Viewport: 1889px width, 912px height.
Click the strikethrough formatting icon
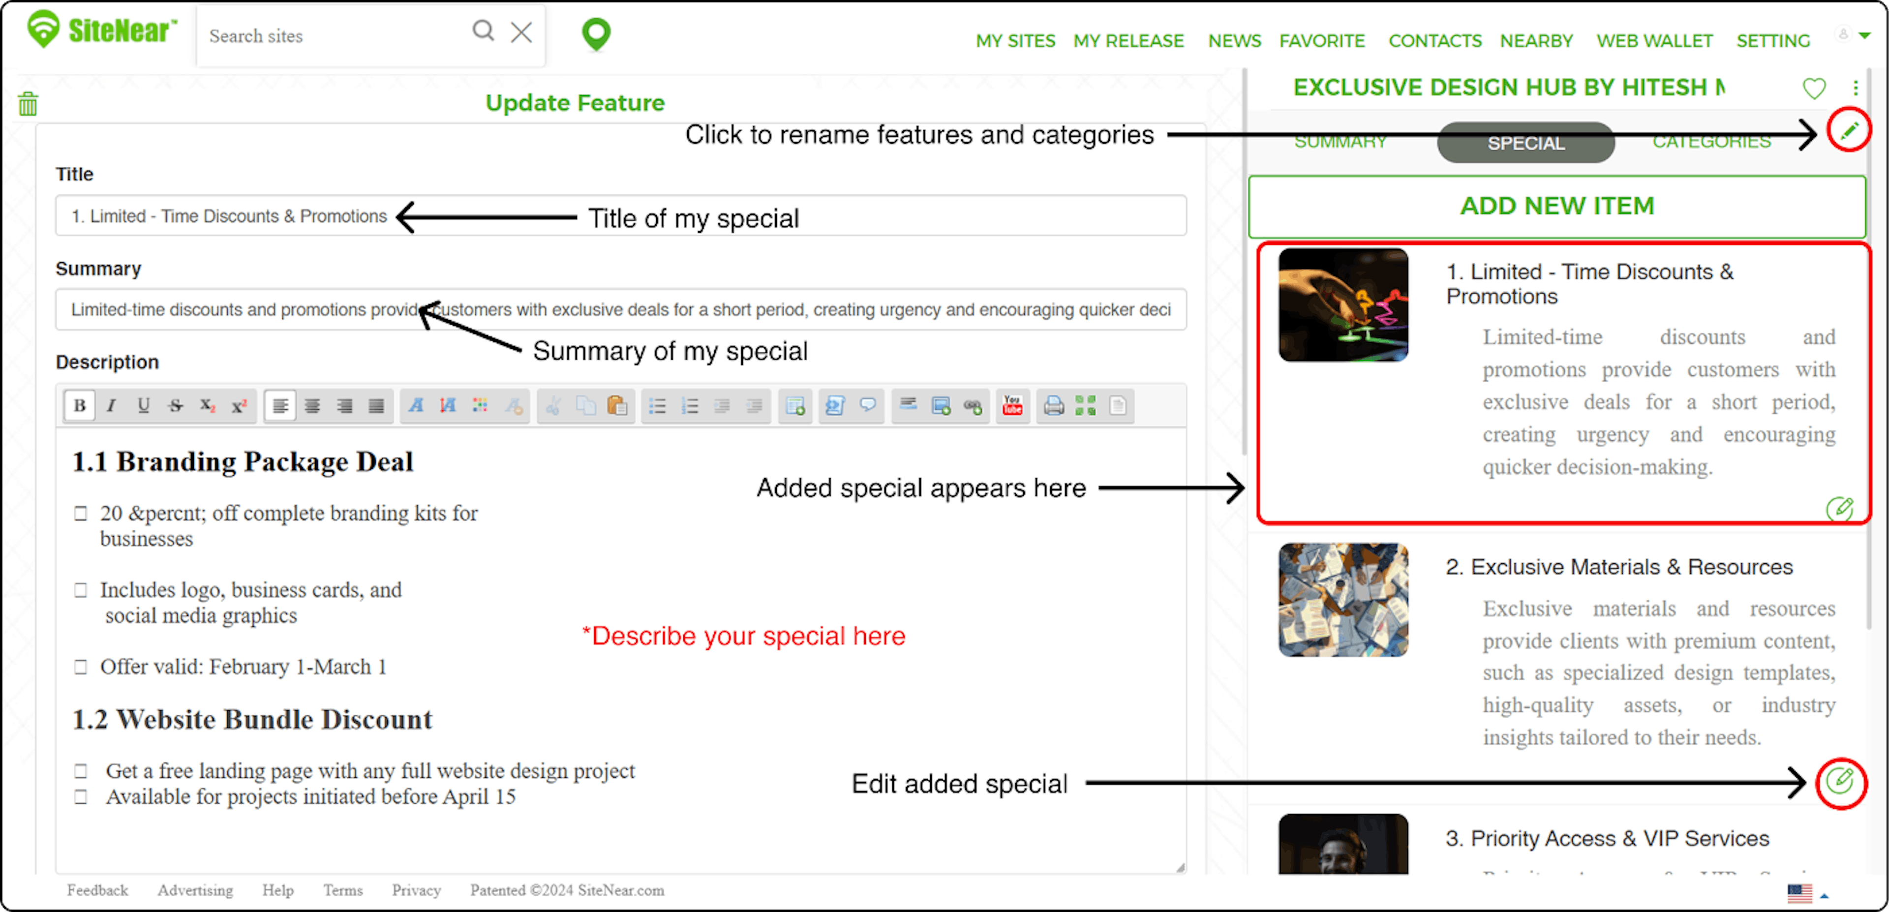pos(175,405)
